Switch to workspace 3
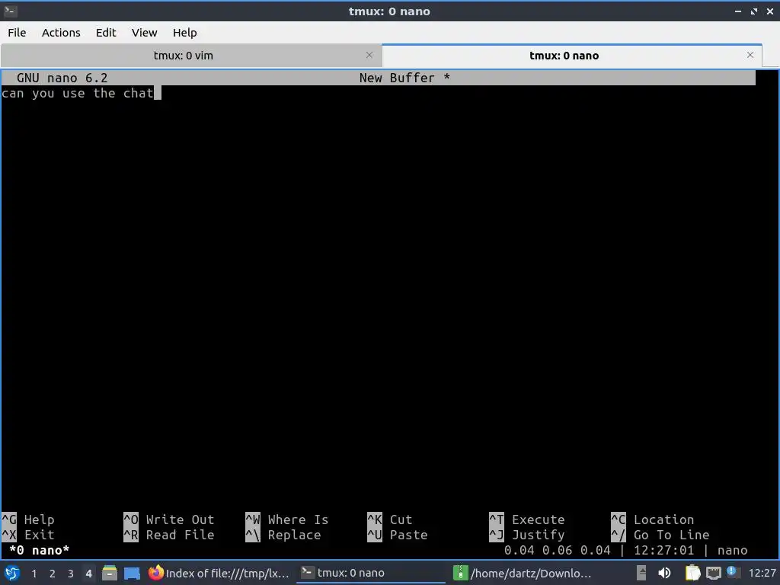The width and height of the screenshot is (780, 585). click(x=71, y=574)
